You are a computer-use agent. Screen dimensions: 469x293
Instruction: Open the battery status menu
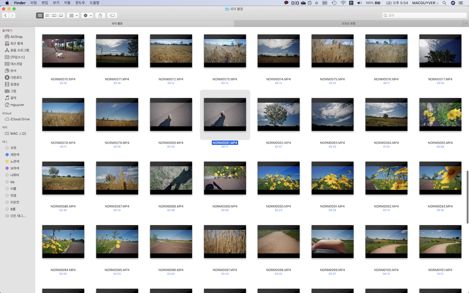(x=378, y=3)
